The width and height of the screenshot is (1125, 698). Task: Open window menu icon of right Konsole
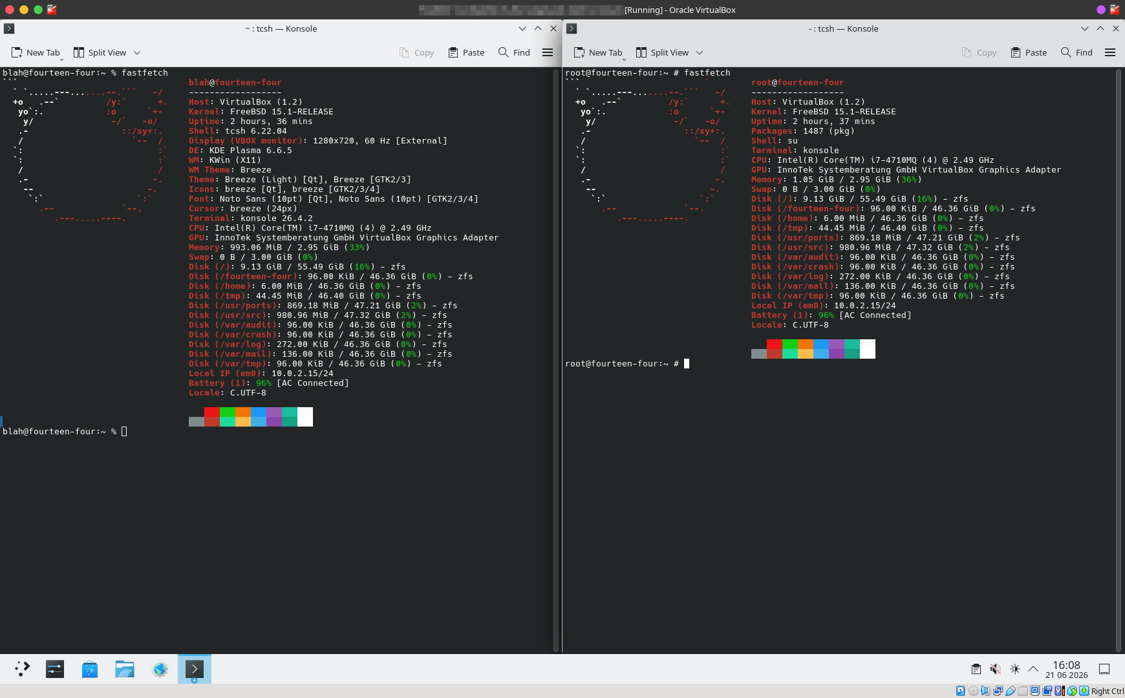tap(572, 28)
